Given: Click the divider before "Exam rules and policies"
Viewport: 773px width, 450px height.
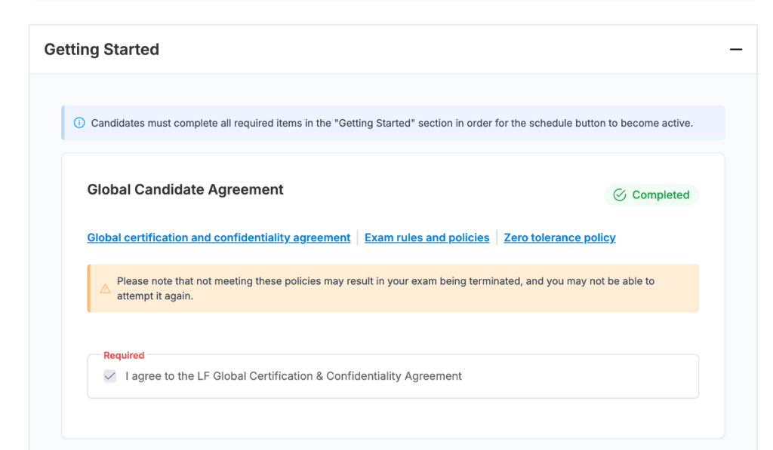Looking at the screenshot, I should (358, 237).
